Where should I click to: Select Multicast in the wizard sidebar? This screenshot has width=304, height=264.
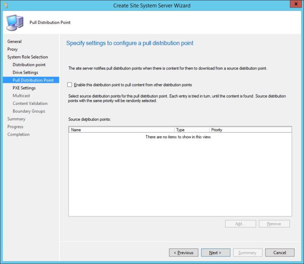22,95
